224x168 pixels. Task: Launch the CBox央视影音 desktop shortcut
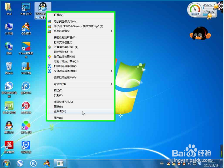(x=26, y=50)
